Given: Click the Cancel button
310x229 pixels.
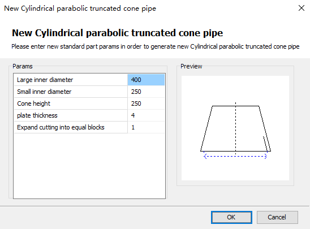Looking at the screenshot, I should click(277, 217).
